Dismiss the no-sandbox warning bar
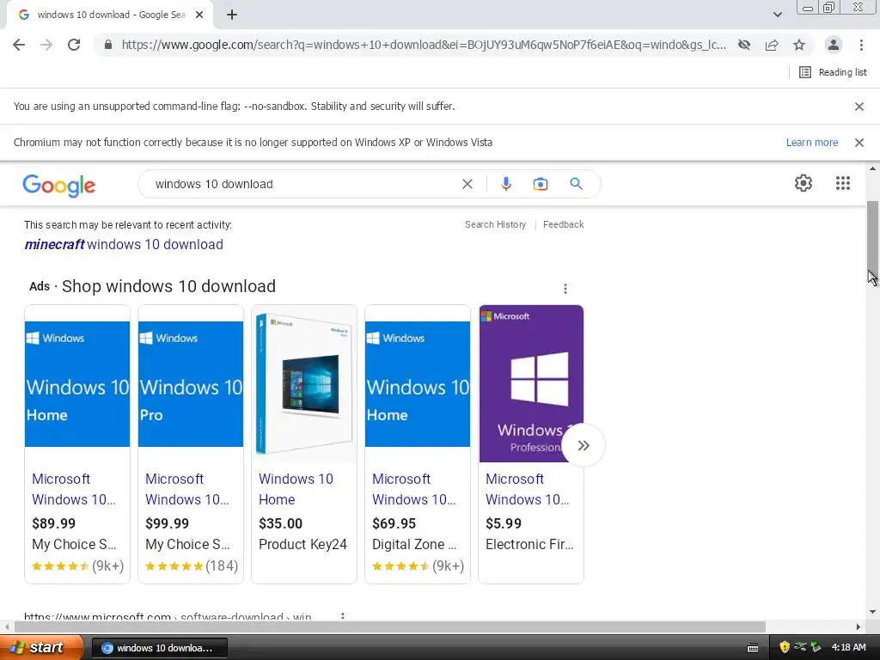880x660 pixels. (859, 107)
